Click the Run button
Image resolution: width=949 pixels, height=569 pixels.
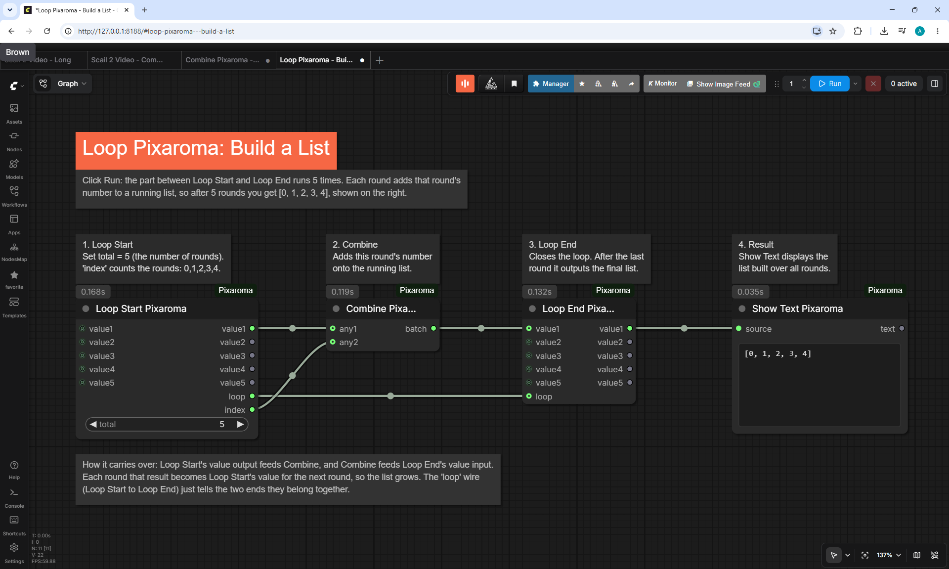pos(830,84)
